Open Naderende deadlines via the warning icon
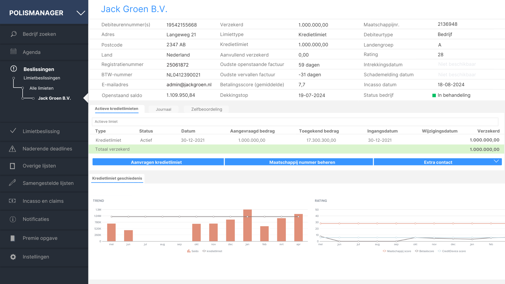 click(x=13, y=149)
